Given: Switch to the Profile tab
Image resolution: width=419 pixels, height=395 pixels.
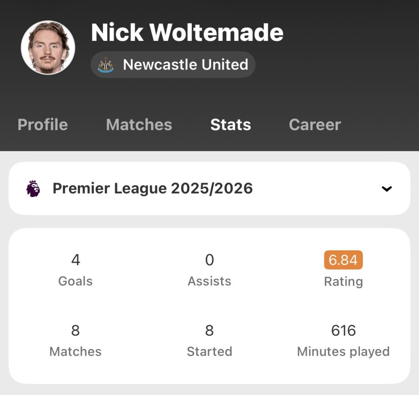Looking at the screenshot, I should tap(43, 124).
